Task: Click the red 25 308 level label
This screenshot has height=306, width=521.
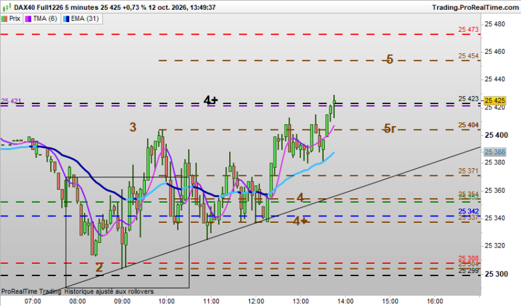Action: point(468,258)
